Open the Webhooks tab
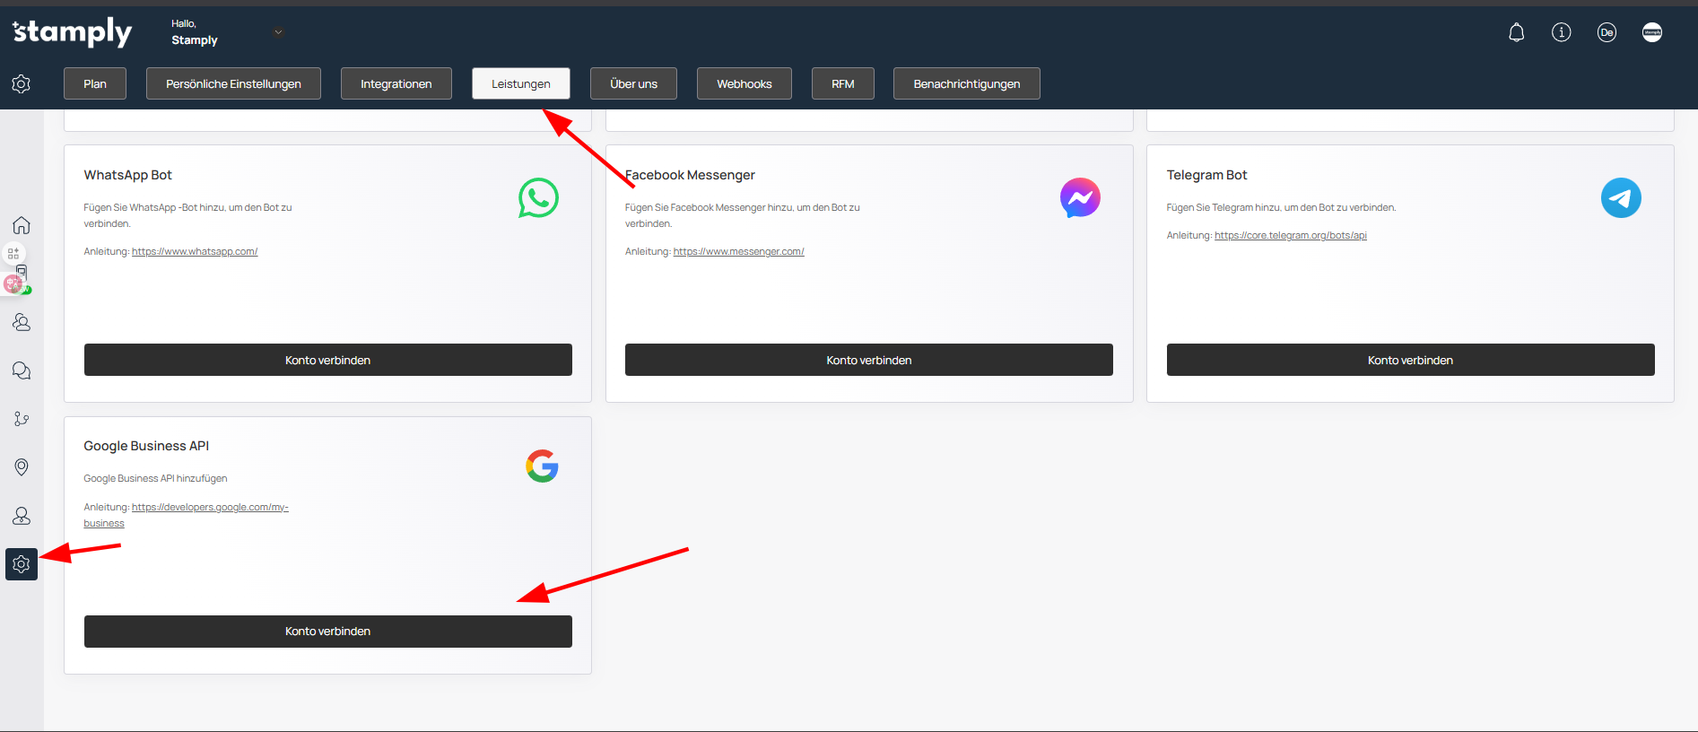 744,83
